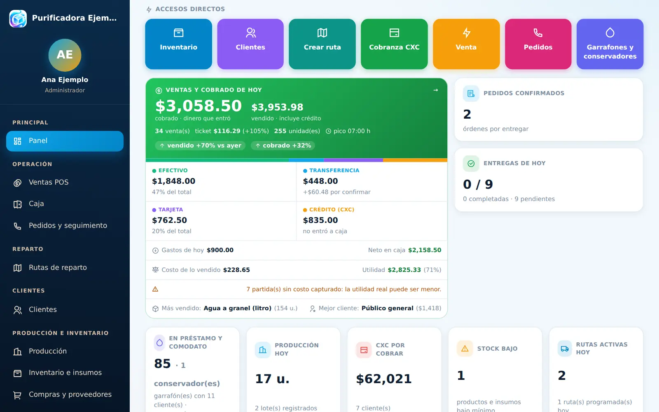Click the Purificadora app logo
Image resolution: width=659 pixels, height=412 pixels.
(x=18, y=19)
